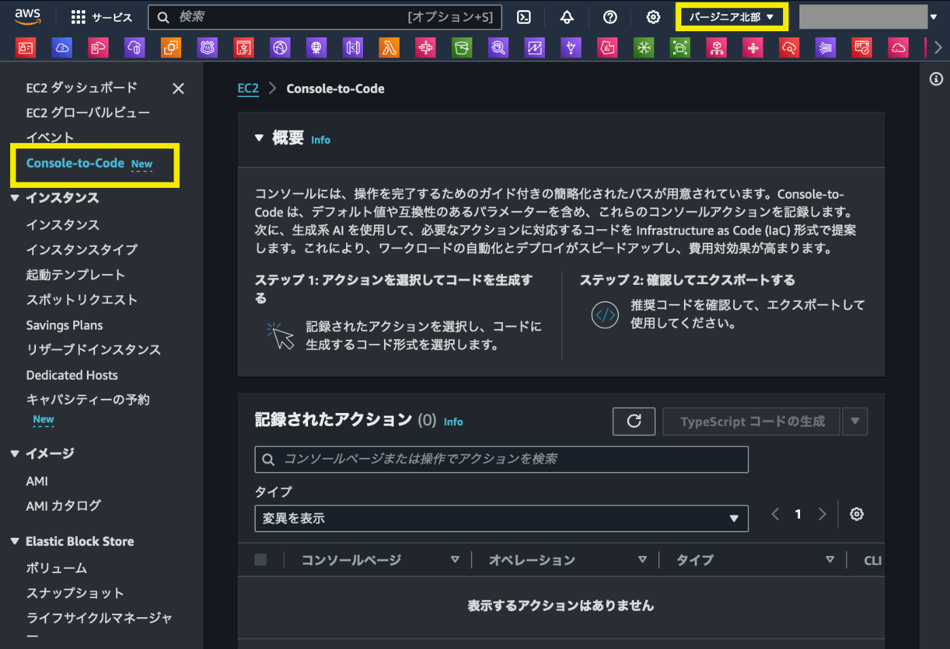This screenshot has width=950, height=649.
Task: Open table preferences gear icon
Action: 857,514
